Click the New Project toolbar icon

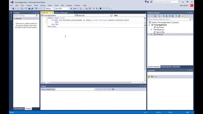click(22, 9)
